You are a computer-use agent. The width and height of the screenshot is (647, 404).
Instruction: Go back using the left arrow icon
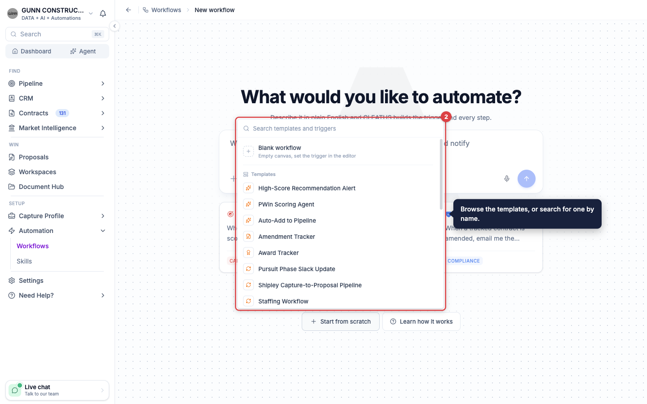click(x=129, y=10)
